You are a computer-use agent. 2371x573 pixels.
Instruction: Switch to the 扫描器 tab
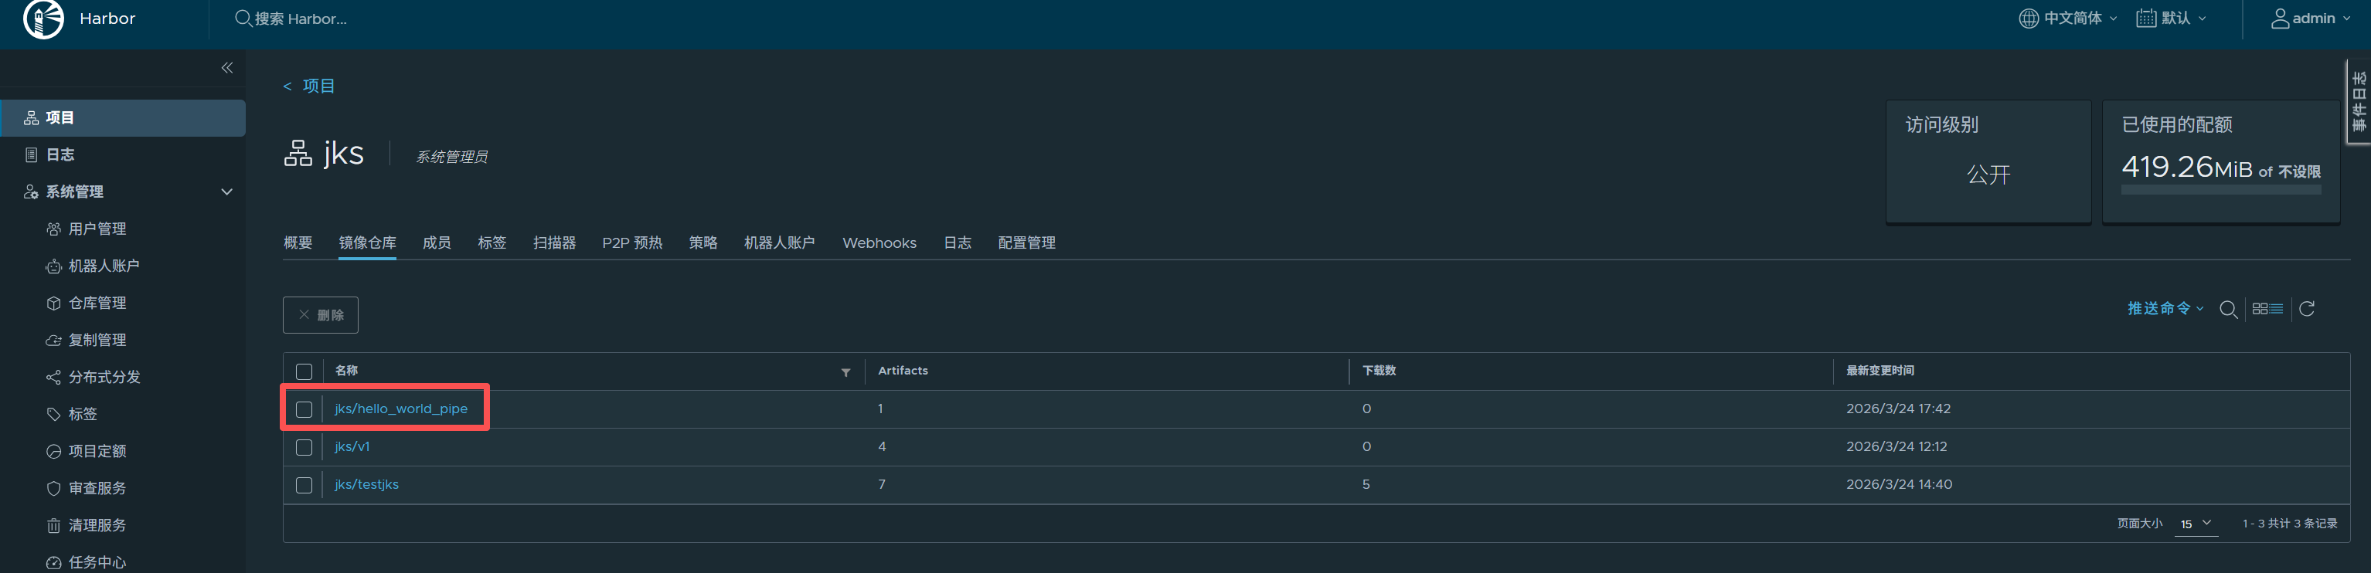[554, 242]
